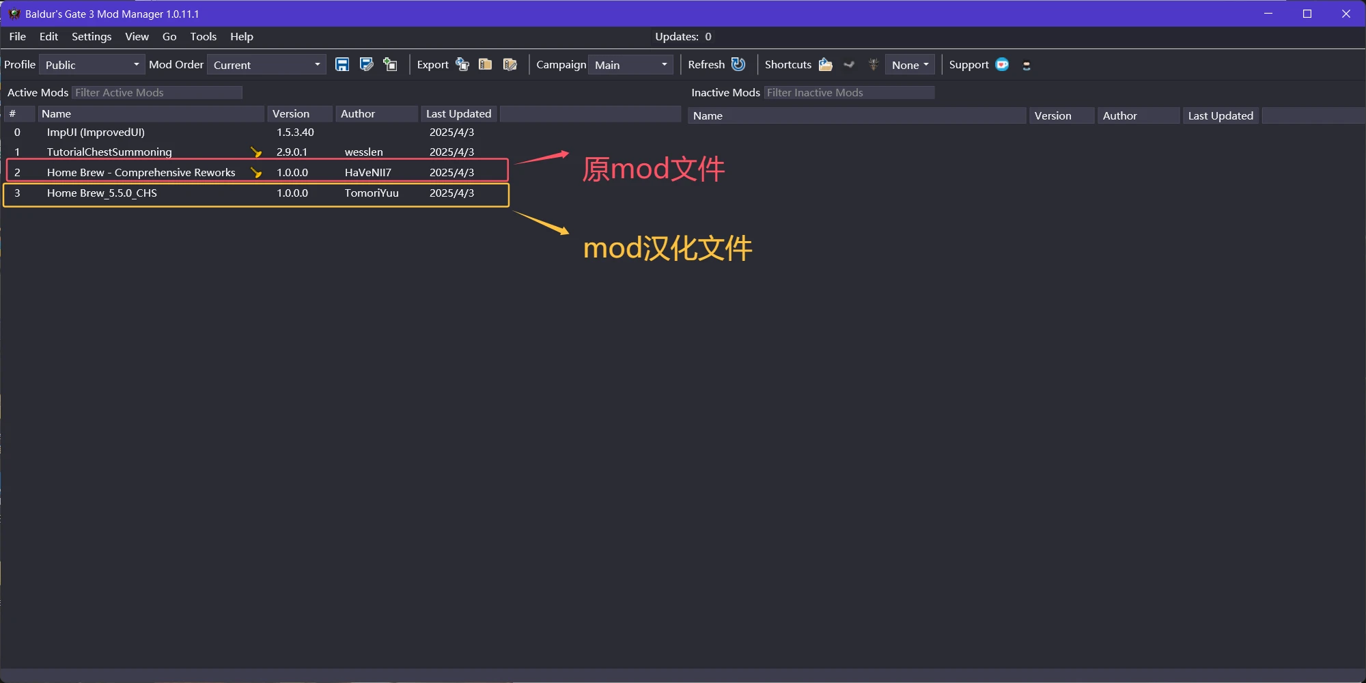
Task: Sort active mods by Author column
Action: coord(377,114)
